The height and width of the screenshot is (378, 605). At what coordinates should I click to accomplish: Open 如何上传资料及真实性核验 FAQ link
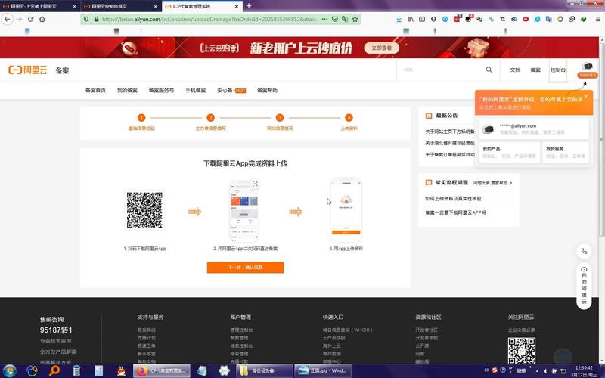point(453,199)
